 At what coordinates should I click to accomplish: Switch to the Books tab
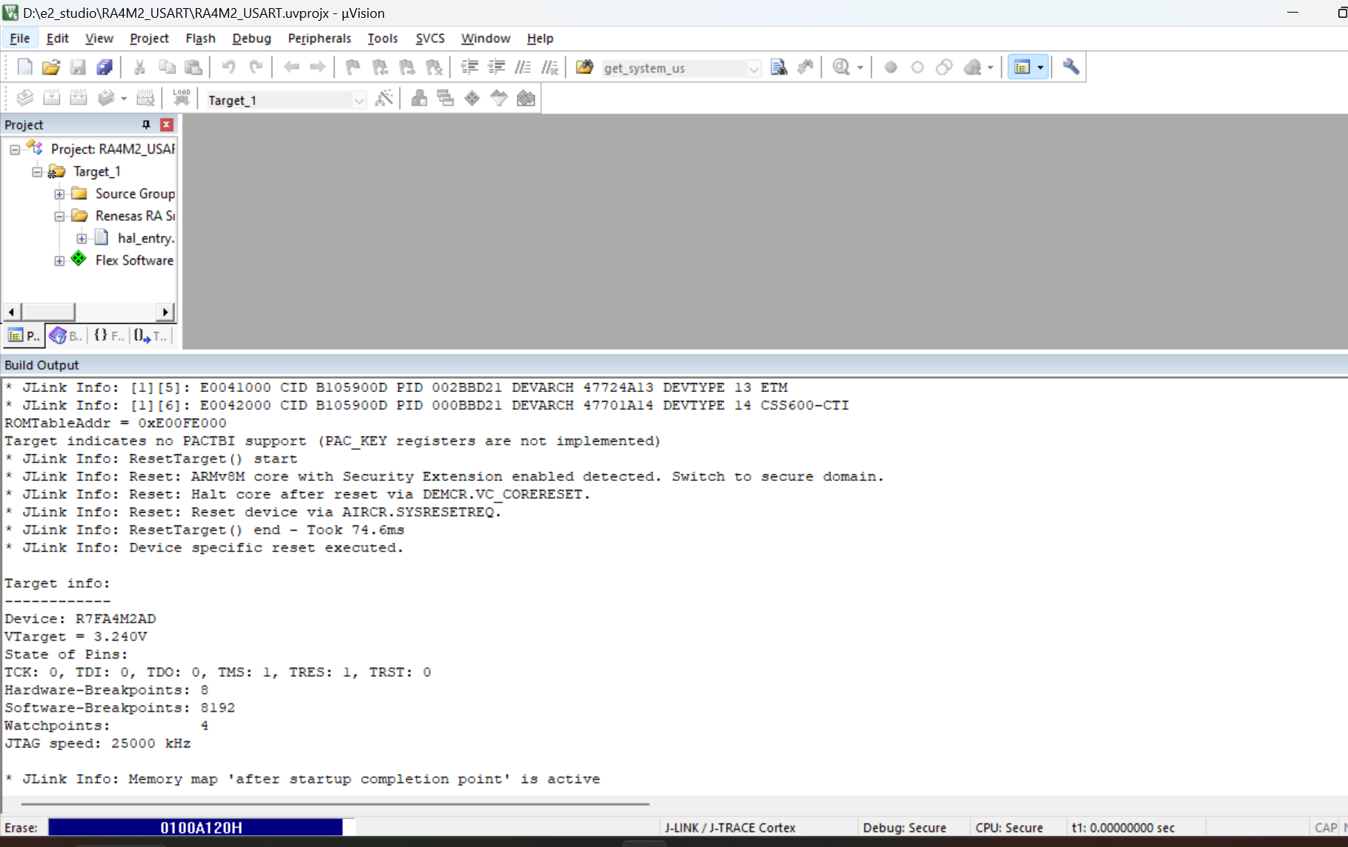pyautogui.click(x=66, y=336)
